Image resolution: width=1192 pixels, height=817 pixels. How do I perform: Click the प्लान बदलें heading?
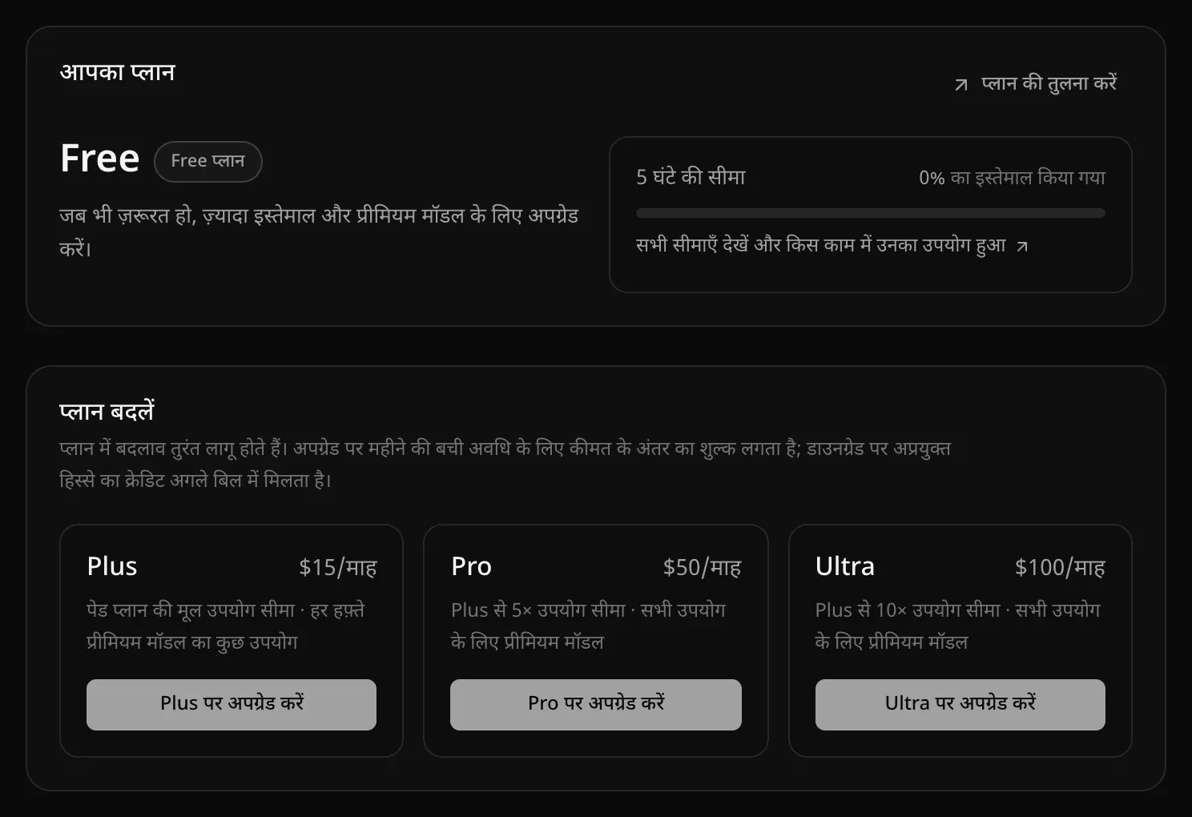[x=107, y=412]
